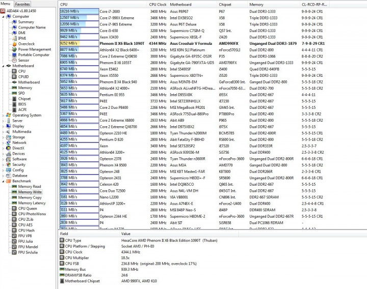Viewport: 367px width, 289px height.
Task: Sort by CPU Clock column header
Action: (x=158, y=5)
